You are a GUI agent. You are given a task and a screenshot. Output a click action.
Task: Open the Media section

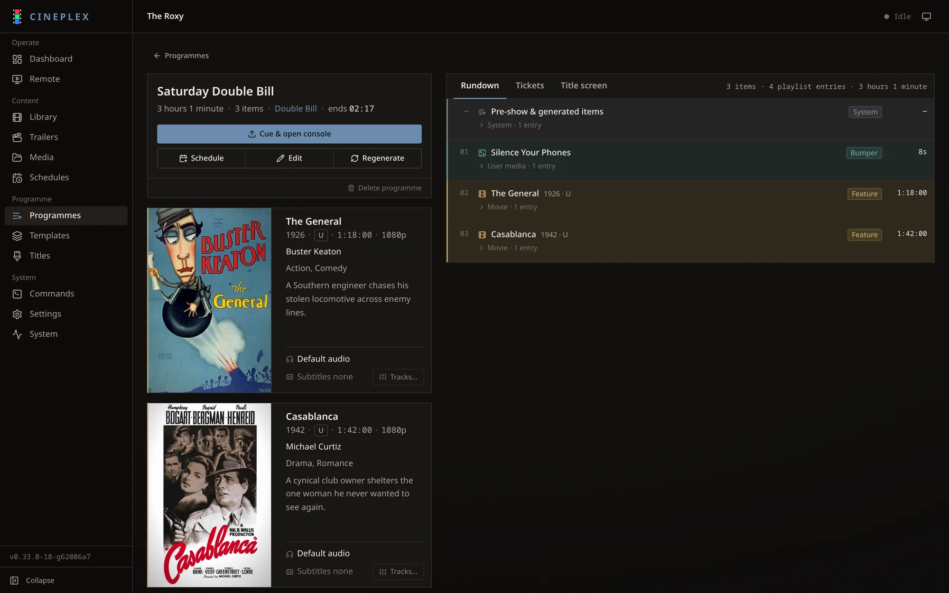66,158
